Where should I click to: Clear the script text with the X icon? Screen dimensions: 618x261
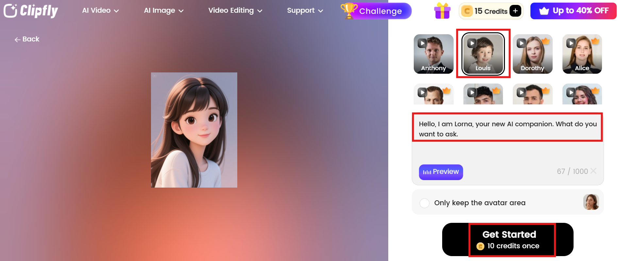(x=593, y=171)
